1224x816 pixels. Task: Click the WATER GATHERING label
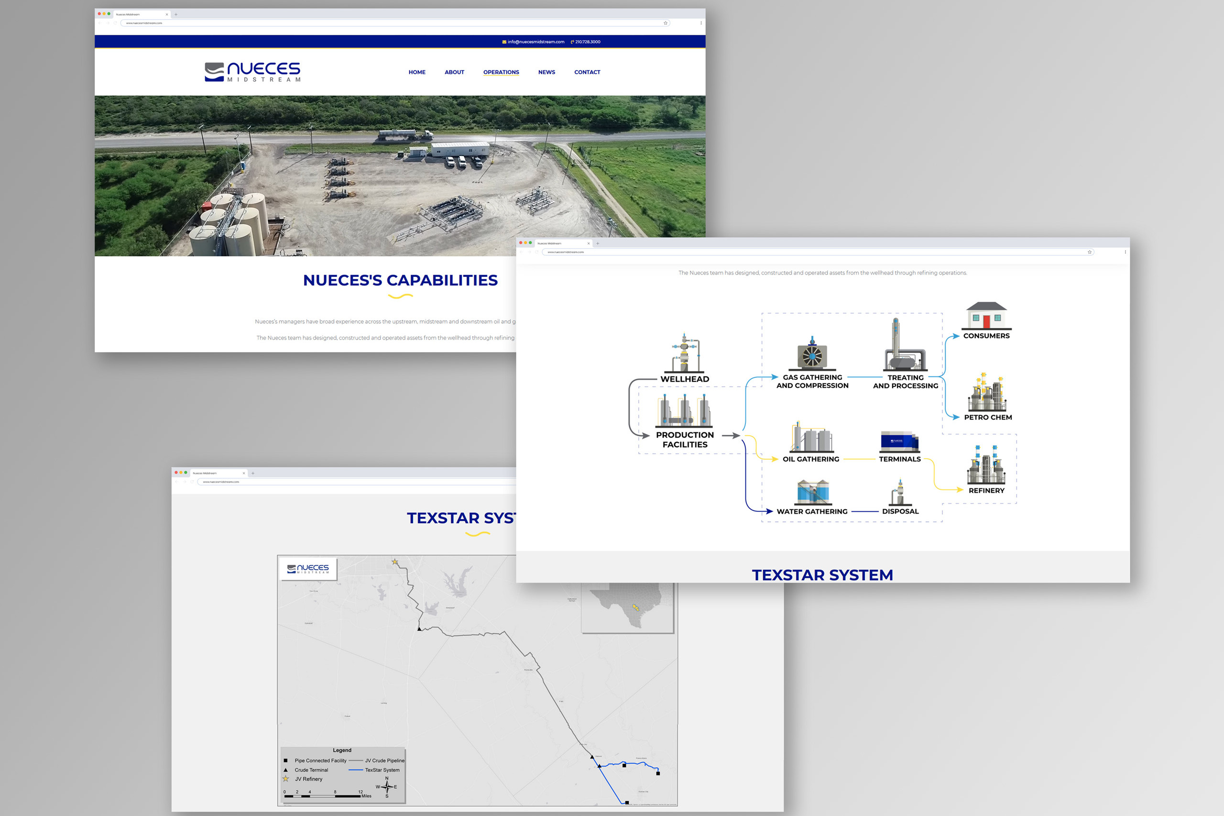811,512
